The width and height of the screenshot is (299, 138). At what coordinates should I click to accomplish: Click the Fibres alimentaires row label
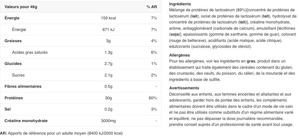23,86
